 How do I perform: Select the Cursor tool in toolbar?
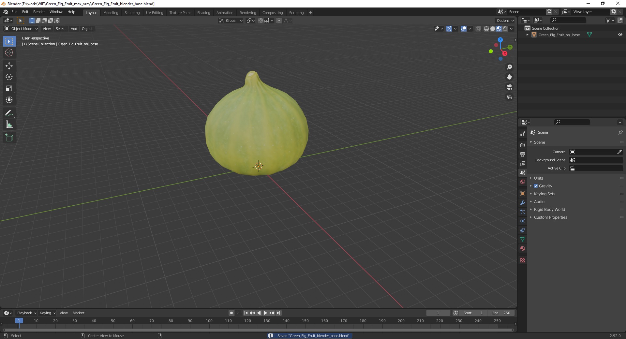coord(9,52)
